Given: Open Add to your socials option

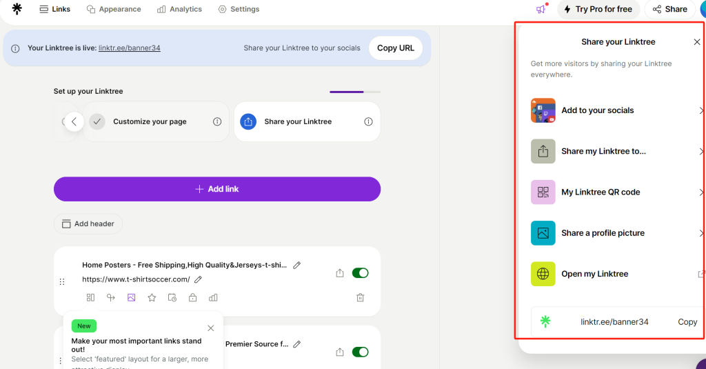Looking at the screenshot, I should pos(617,110).
